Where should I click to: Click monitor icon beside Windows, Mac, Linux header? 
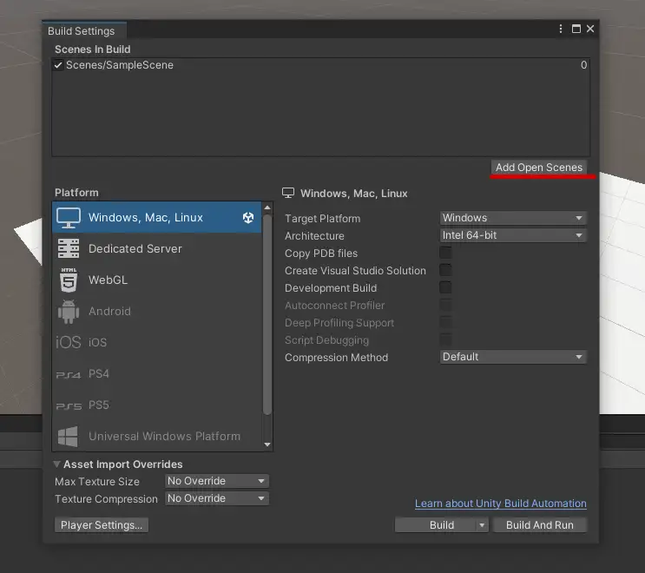[x=288, y=193]
